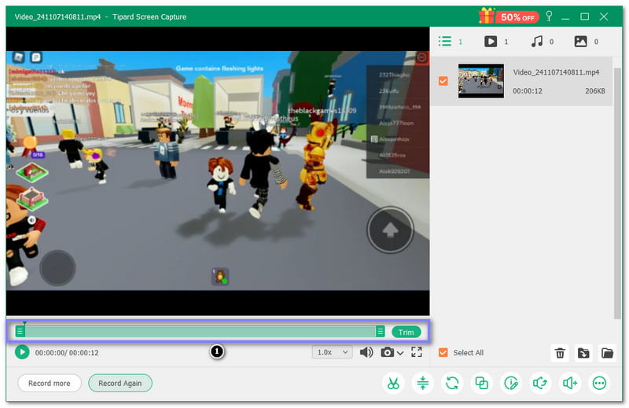Edit media metadata info icon

pos(510,383)
